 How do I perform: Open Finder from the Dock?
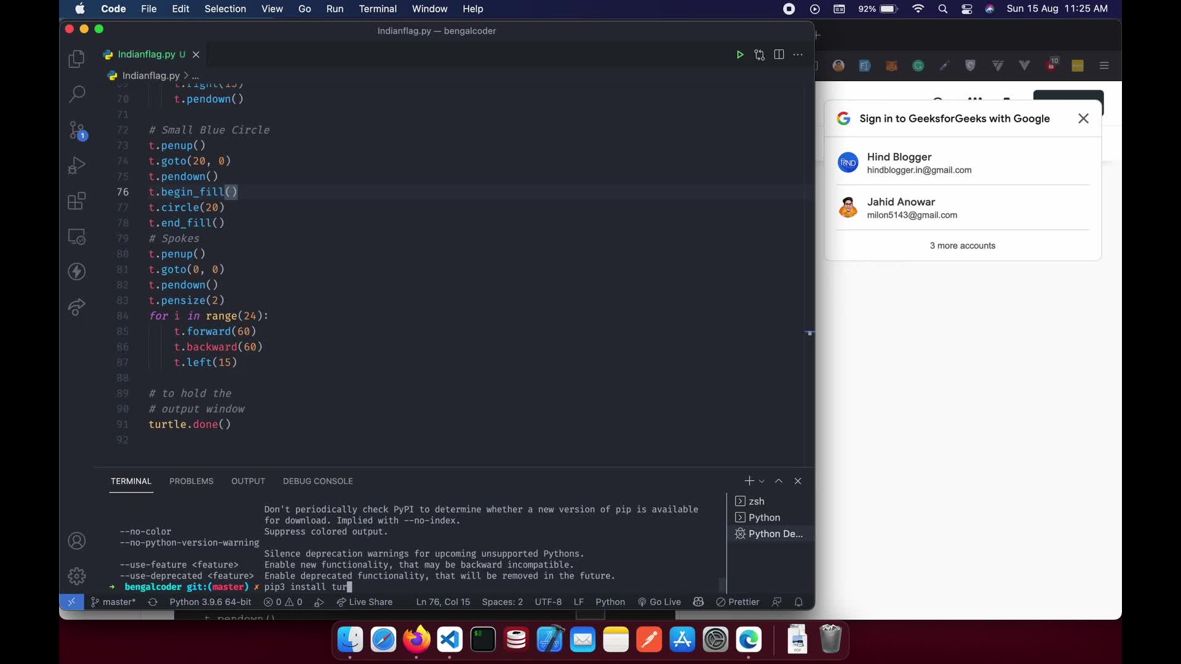pos(351,640)
